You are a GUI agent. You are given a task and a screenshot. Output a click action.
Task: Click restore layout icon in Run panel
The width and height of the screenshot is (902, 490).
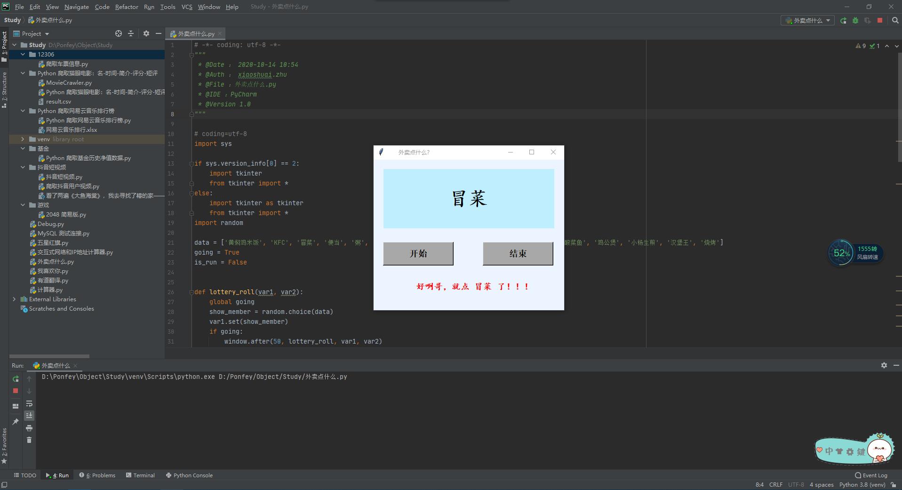[16, 406]
